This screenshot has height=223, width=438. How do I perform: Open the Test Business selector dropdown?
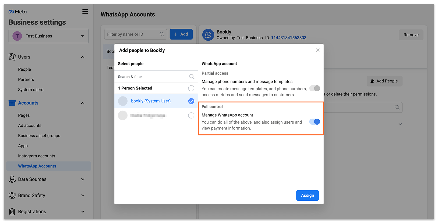[49, 36]
